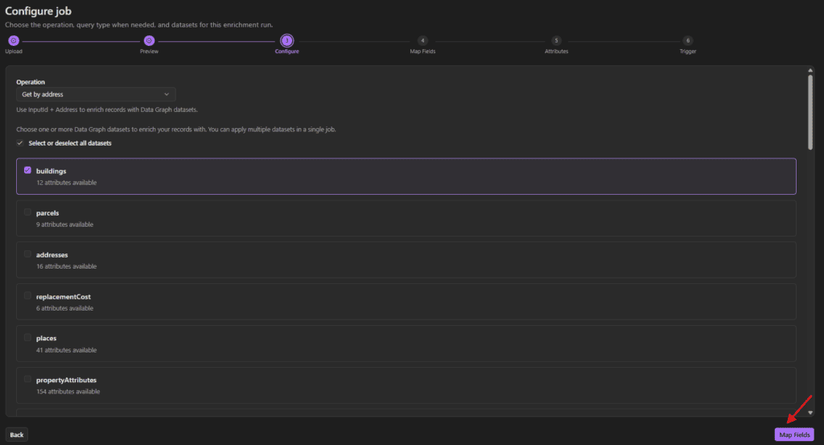Image resolution: width=824 pixels, height=445 pixels.
Task: Check the addresses dataset checkbox
Action: [27, 254]
